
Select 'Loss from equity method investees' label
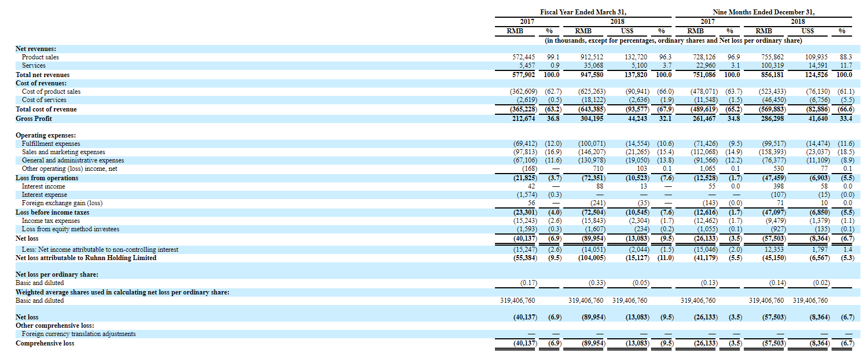coord(71,229)
